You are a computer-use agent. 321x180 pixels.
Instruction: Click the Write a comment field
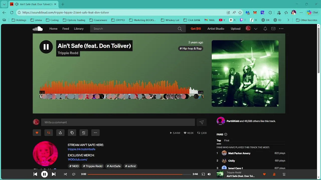118,122
